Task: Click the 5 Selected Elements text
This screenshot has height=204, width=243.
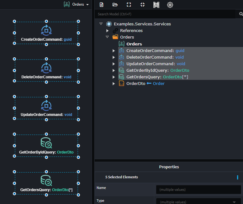Action: 122,177
